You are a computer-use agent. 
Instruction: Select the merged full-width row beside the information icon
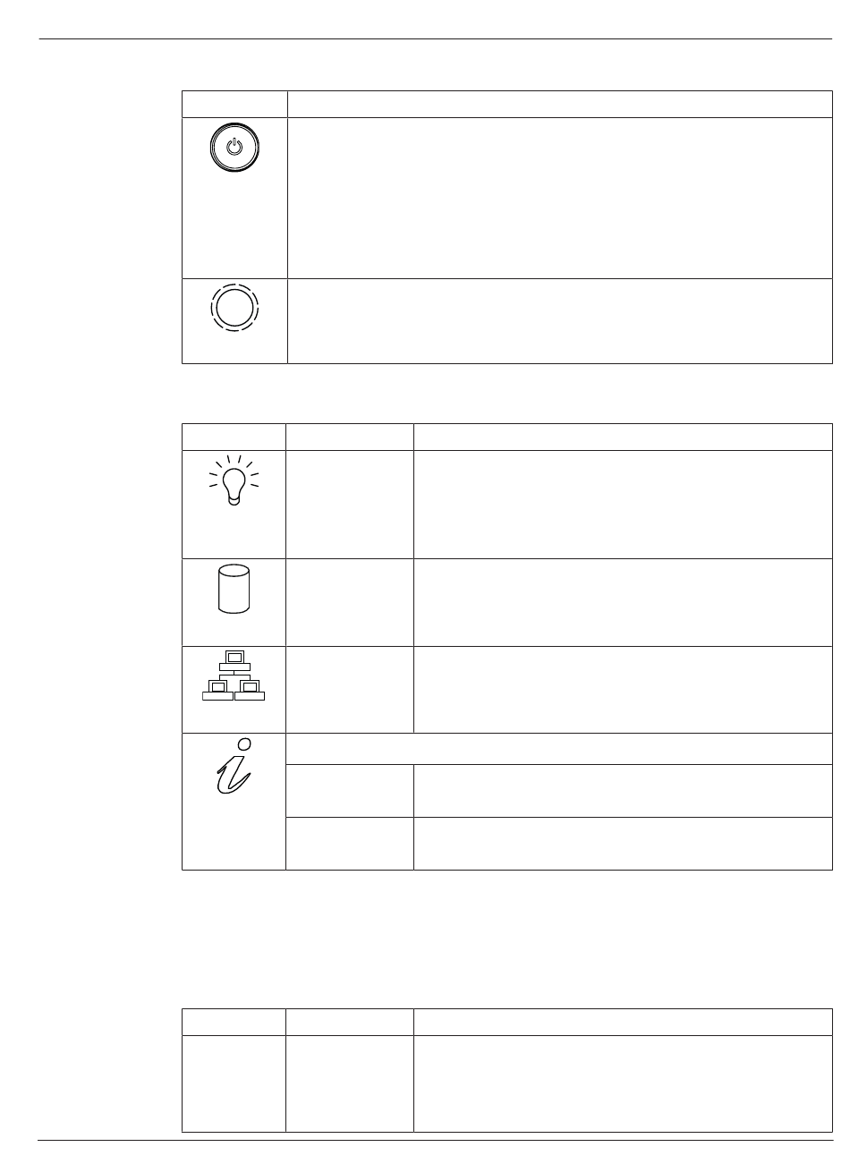click(x=559, y=749)
